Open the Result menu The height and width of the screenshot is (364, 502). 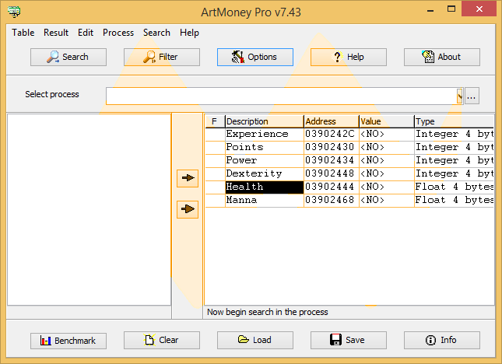56,33
